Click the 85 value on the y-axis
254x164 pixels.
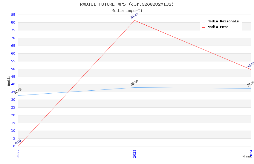click(13, 15)
